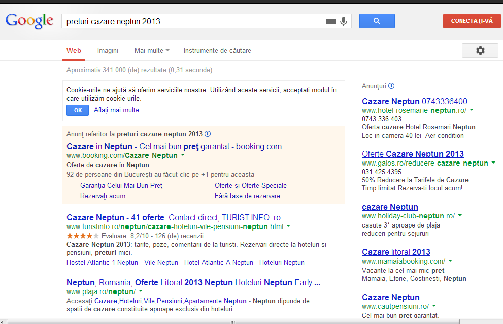The image size is (503, 324).
Task: Click the Google logo
Action: tap(29, 21)
